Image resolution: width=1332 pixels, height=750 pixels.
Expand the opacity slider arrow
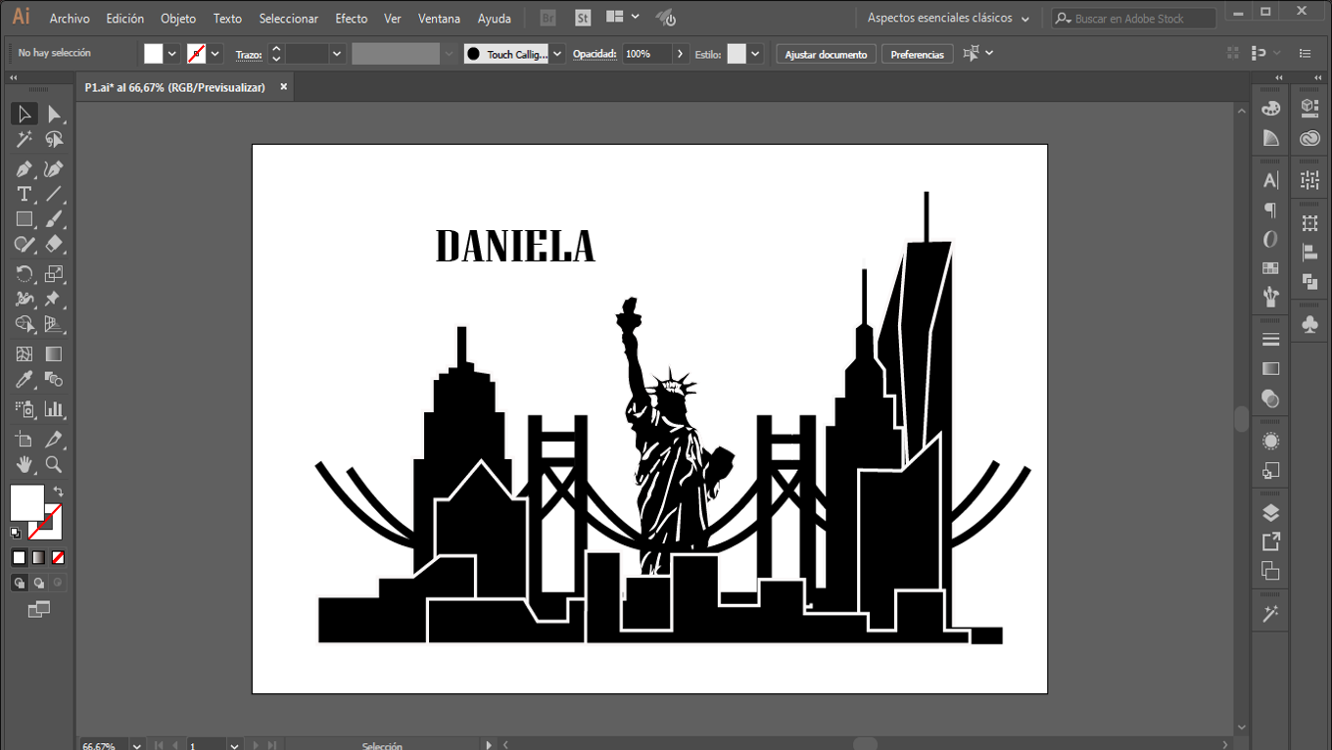tap(680, 54)
